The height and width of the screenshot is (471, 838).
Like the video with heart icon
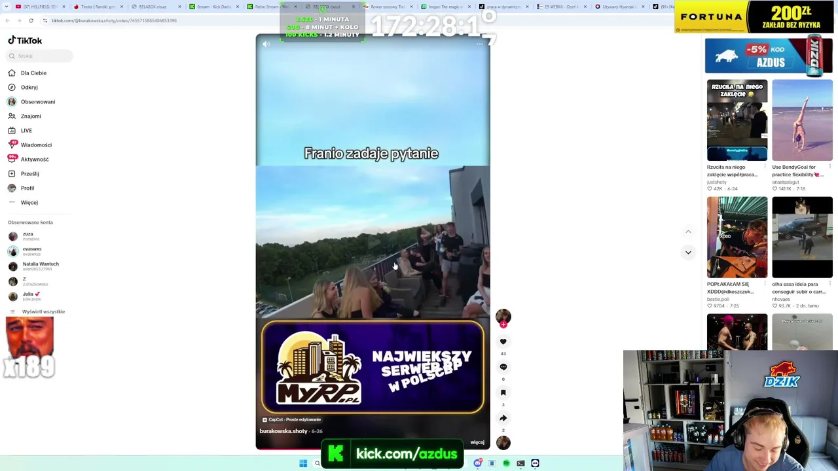pos(503,341)
